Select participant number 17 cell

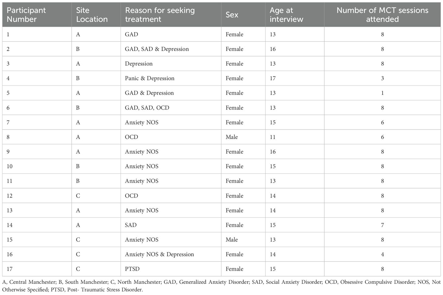click(x=9, y=269)
